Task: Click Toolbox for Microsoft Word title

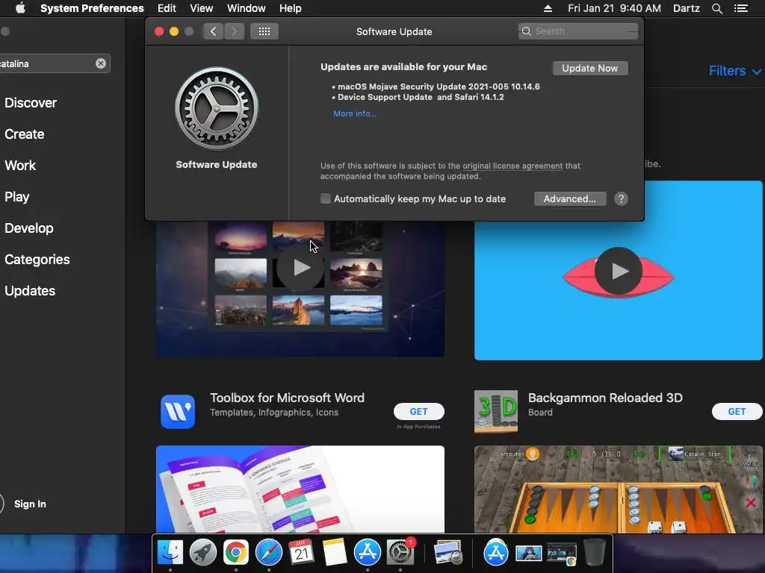Action: (x=287, y=398)
